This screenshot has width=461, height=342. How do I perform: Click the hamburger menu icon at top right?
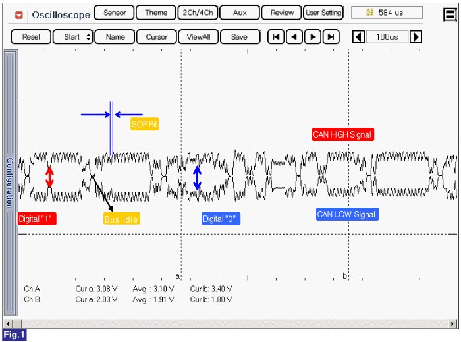pyautogui.click(x=450, y=14)
